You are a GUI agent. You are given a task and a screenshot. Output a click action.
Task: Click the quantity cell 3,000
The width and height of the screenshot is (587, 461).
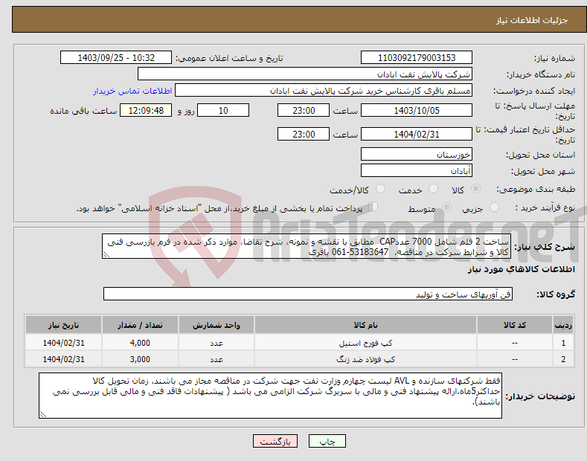point(140,359)
